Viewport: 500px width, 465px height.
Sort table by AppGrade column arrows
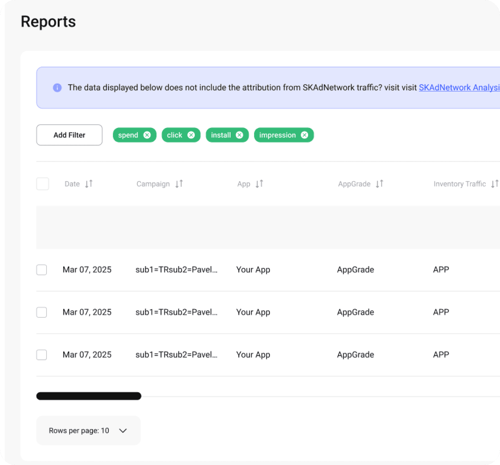[x=380, y=184]
